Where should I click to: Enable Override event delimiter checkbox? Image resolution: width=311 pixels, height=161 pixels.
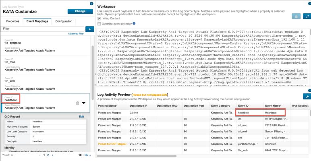[99, 24]
